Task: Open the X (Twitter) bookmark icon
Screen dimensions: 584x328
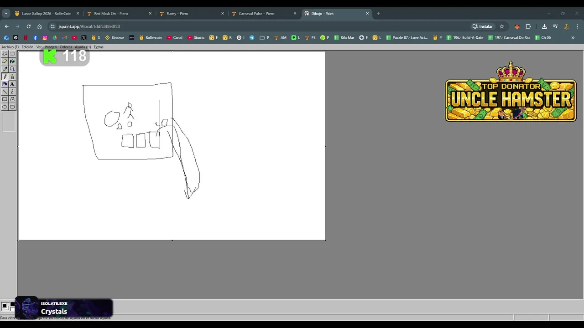Action: click(84, 37)
